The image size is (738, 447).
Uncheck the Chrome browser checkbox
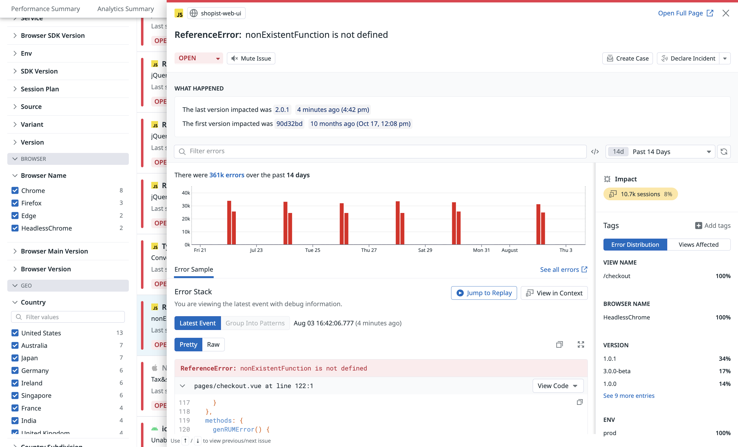point(15,191)
